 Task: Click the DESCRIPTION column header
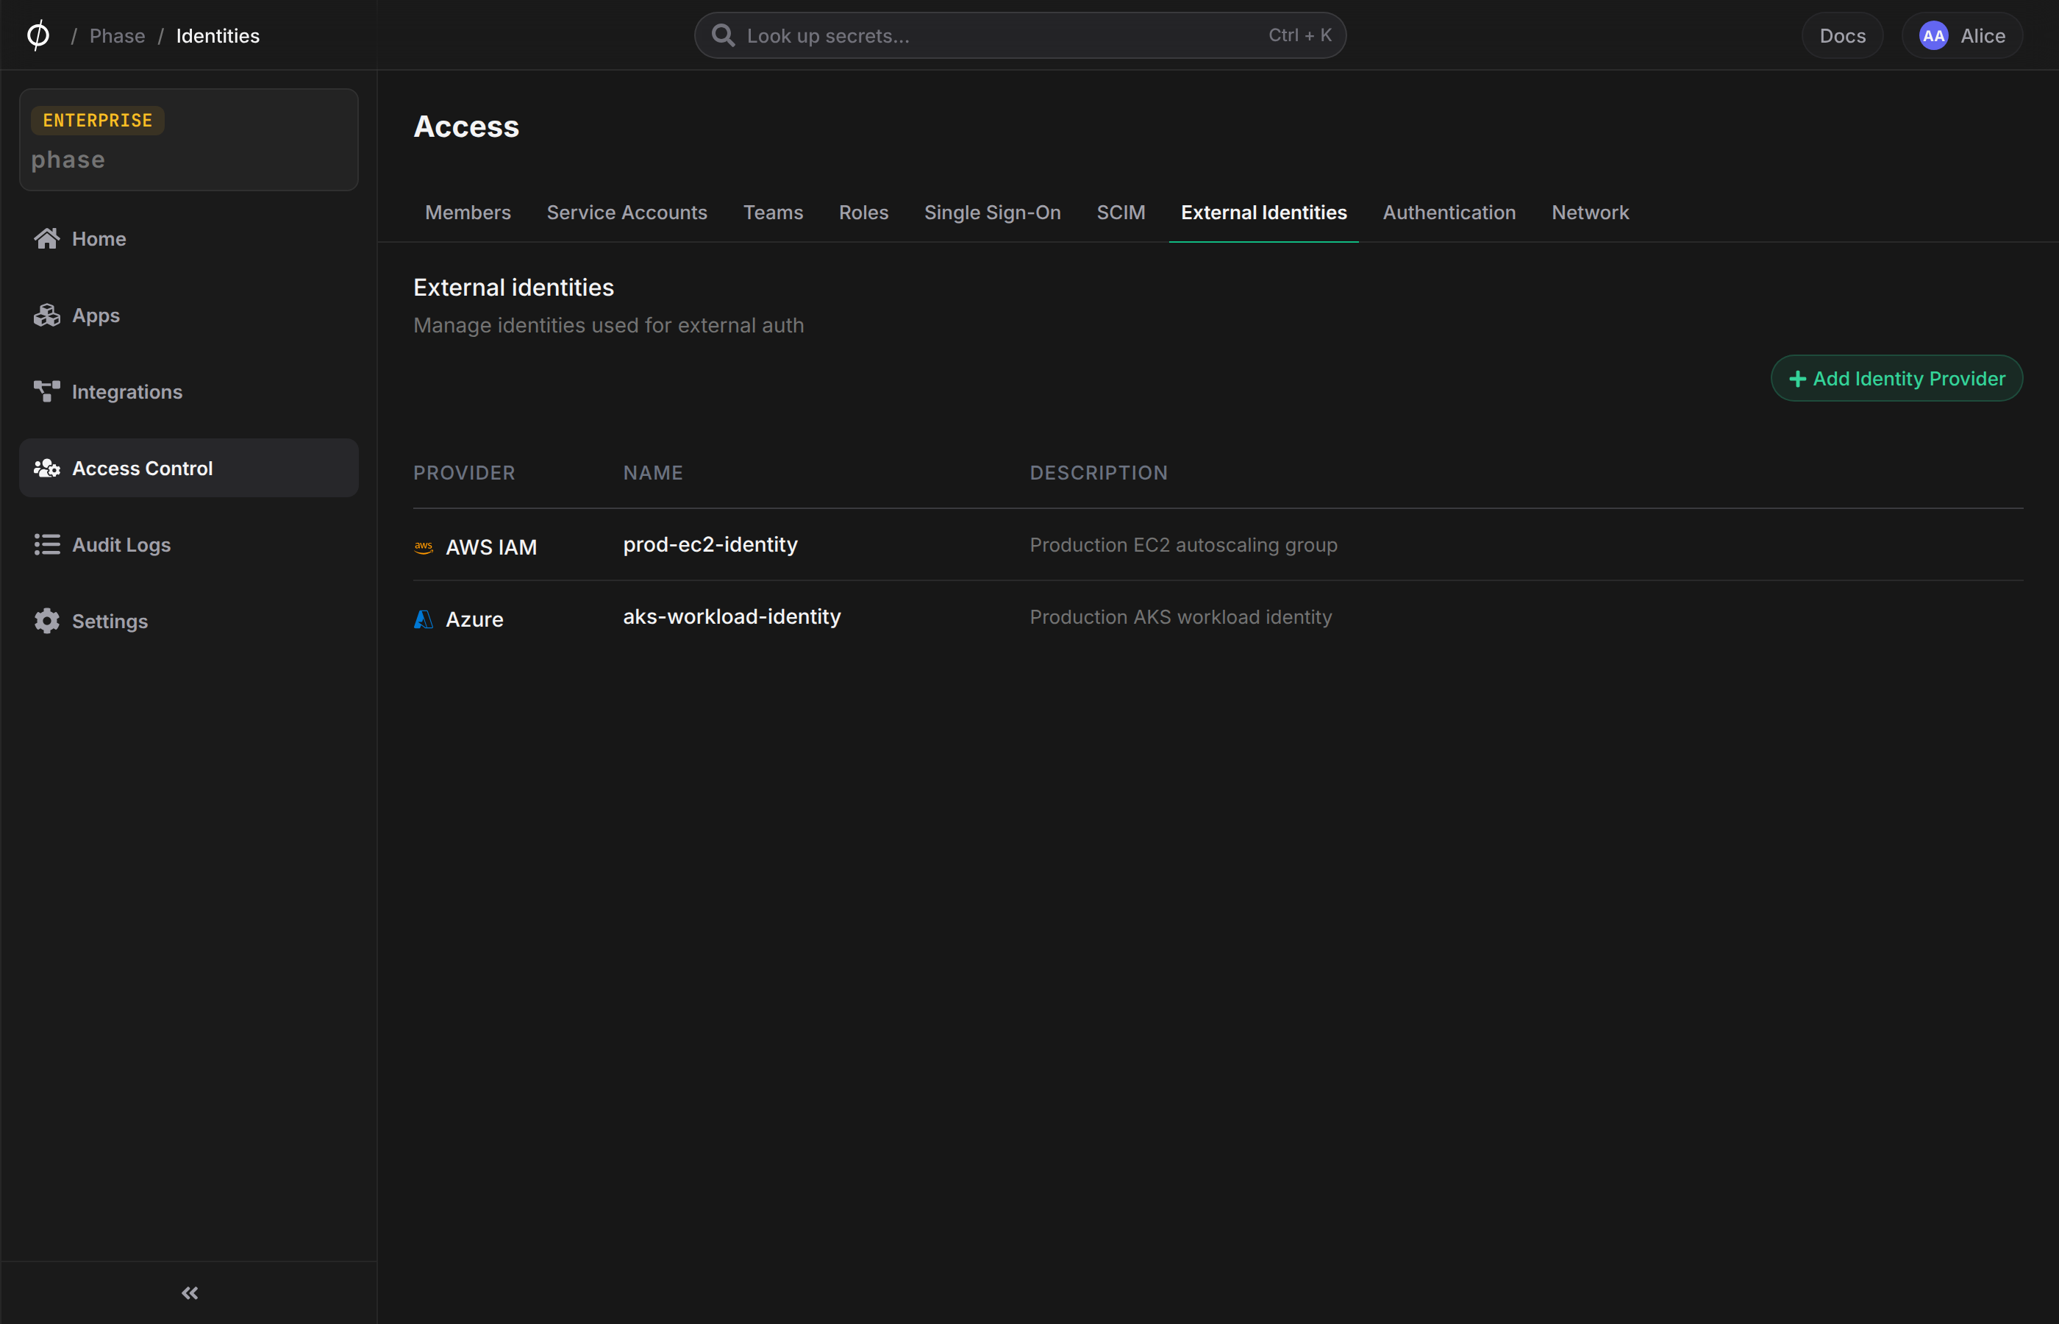[x=1098, y=472]
